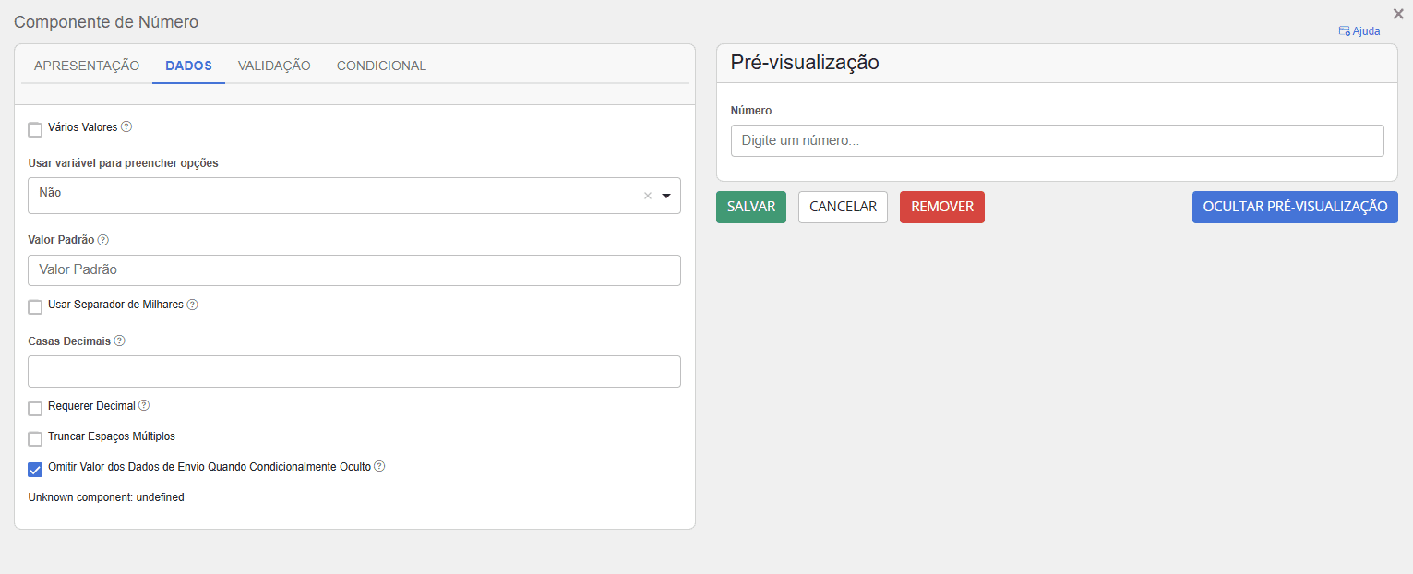The height and width of the screenshot is (574, 1413).
Task: Switch to the Apresentação tab
Action: [87, 66]
